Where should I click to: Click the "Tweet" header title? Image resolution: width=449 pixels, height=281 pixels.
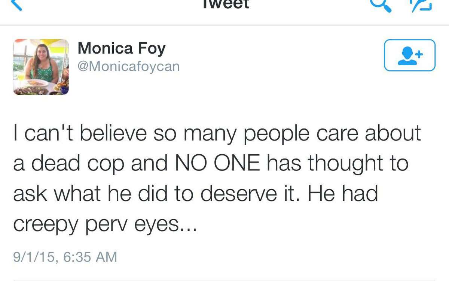226,4
